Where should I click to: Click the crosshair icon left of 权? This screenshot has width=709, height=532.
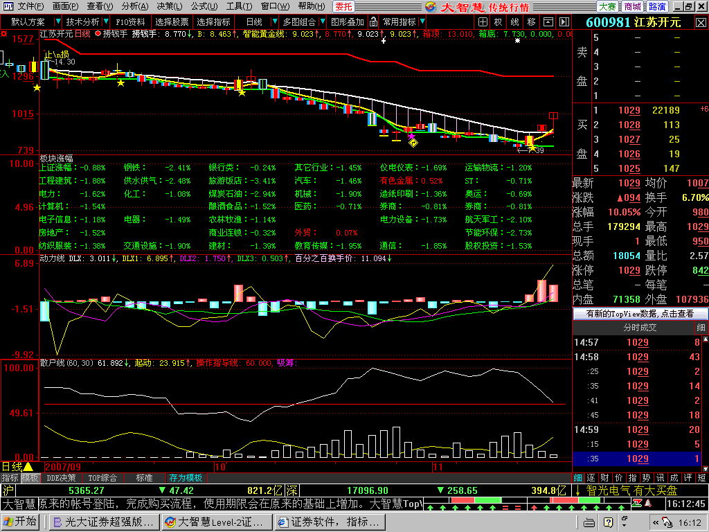[482, 21]
